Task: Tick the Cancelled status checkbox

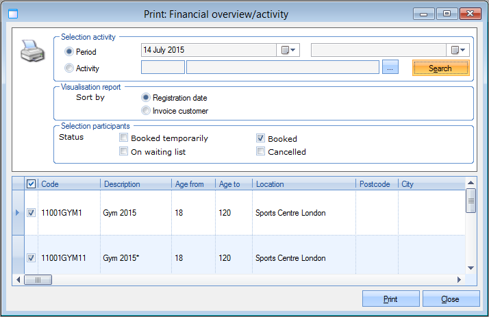Action: pos(260,151)
